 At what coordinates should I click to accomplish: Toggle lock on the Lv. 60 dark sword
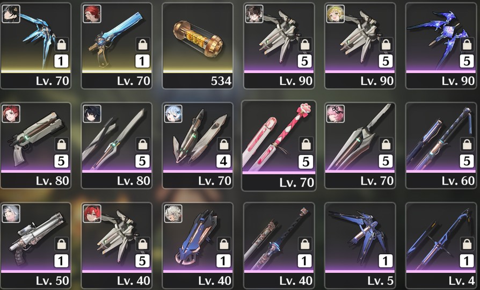[x=467, y=144]
